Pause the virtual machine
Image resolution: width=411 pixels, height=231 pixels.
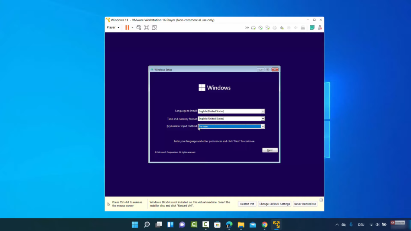pos(127,28)
